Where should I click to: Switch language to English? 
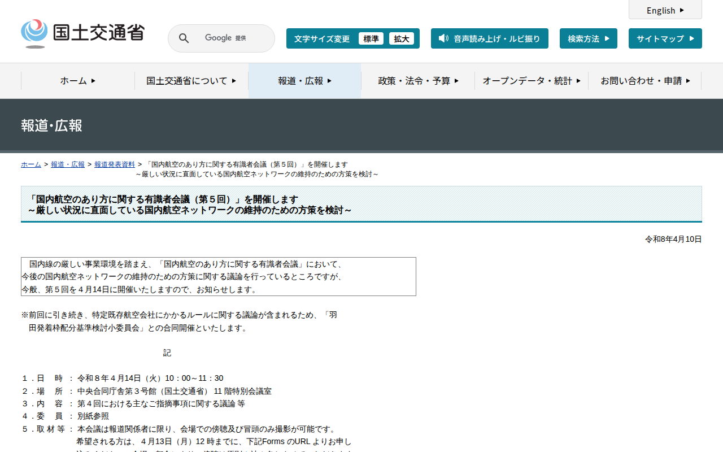coord(665,10)
